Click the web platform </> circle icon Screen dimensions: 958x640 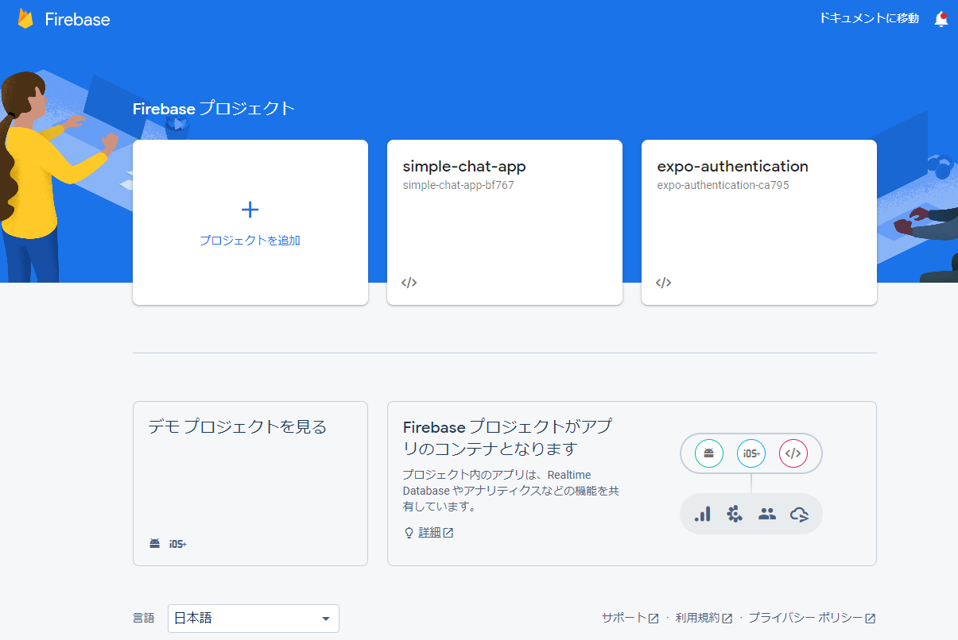coord(794,453)
